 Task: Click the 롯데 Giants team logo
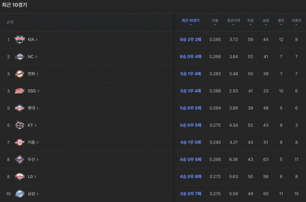[20, 108]
